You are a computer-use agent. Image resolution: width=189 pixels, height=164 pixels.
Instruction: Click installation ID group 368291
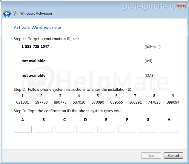click(x=135, y=102)
